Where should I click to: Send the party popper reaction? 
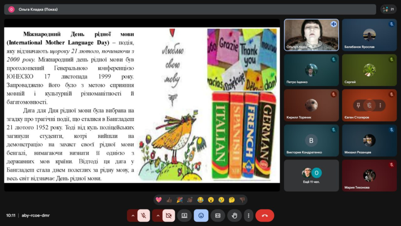(179, 200)
